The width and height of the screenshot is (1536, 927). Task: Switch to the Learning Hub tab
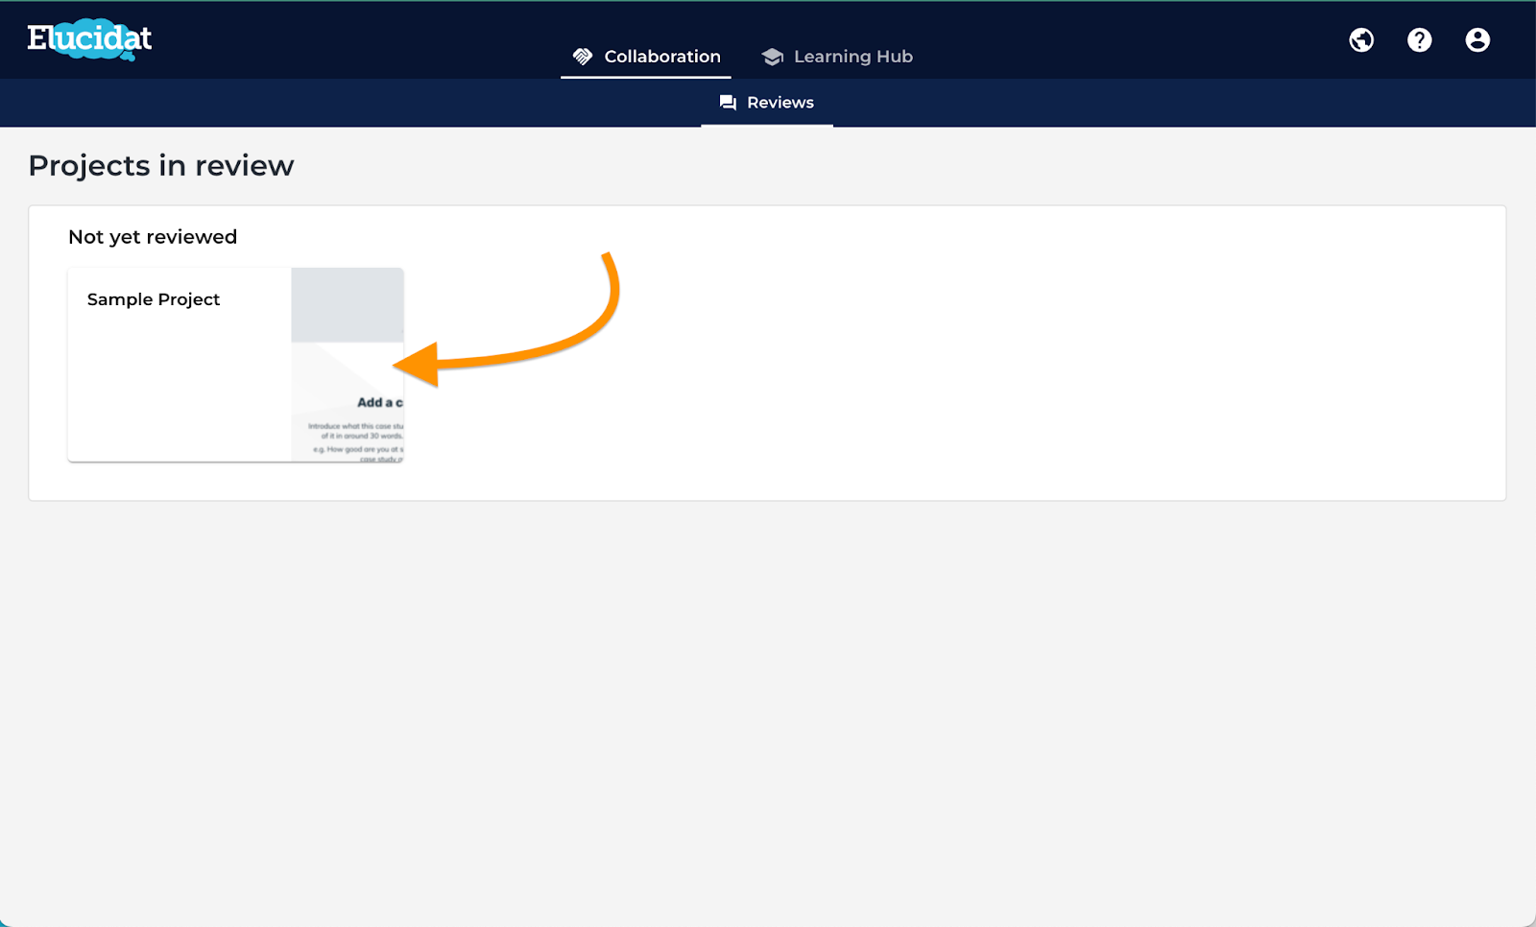tap(837, 57)
